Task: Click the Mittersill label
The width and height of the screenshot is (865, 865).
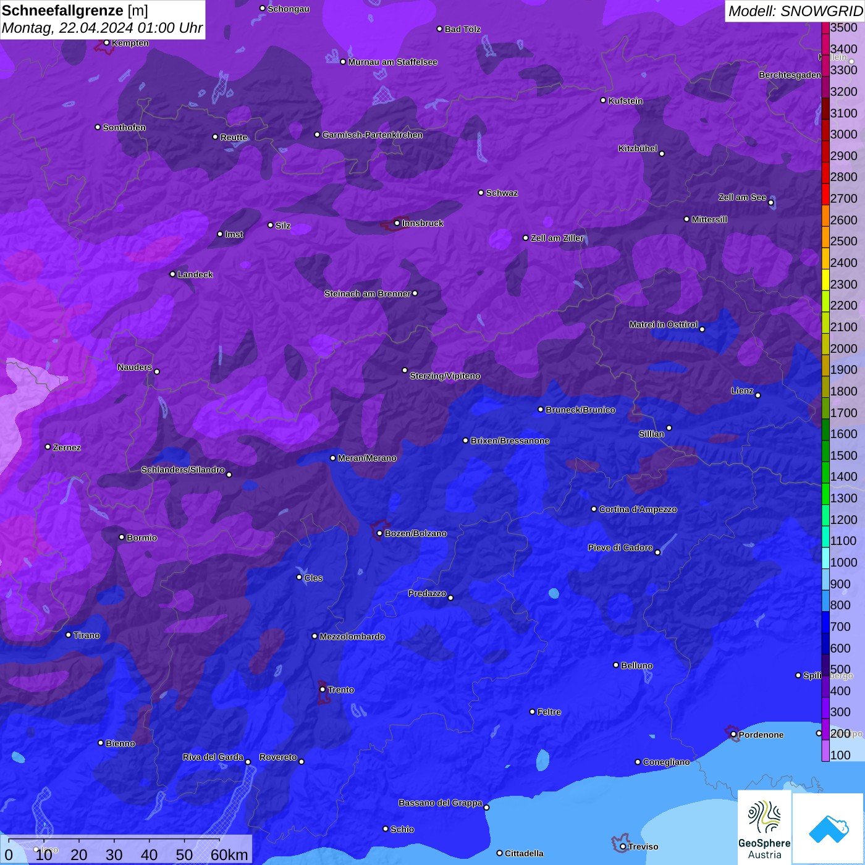Action: 709,219
